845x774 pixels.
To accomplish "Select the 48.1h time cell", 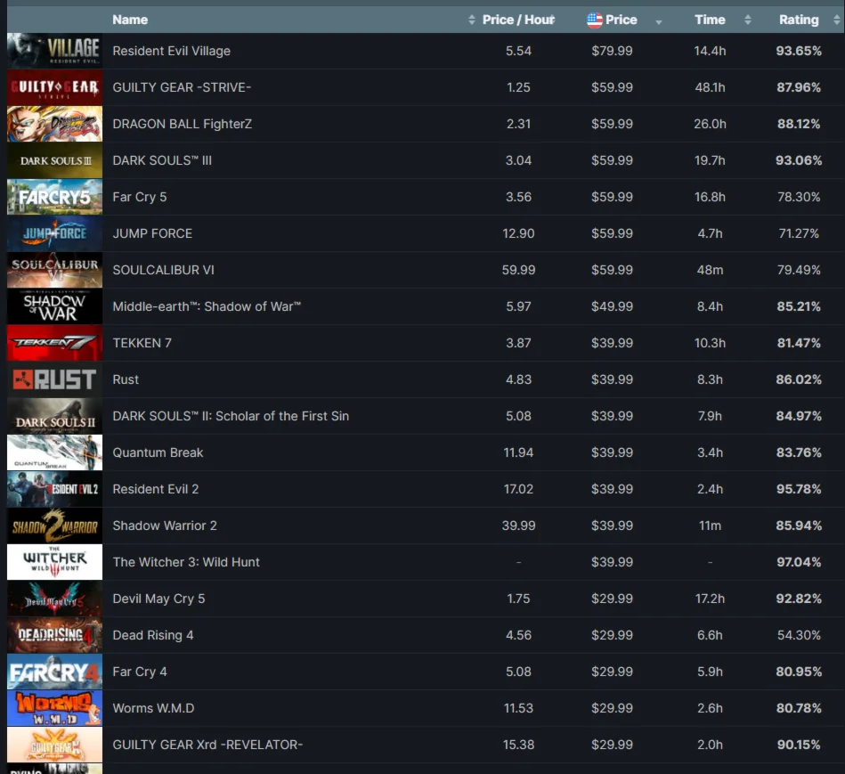I will 709,87.
